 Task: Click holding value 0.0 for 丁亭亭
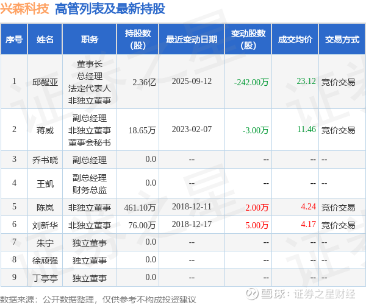[x=151, y=277]
